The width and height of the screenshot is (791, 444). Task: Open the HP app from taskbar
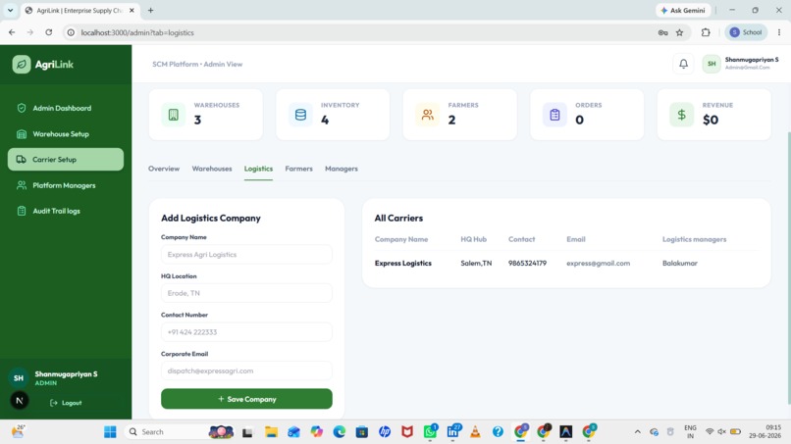[385, 432]
